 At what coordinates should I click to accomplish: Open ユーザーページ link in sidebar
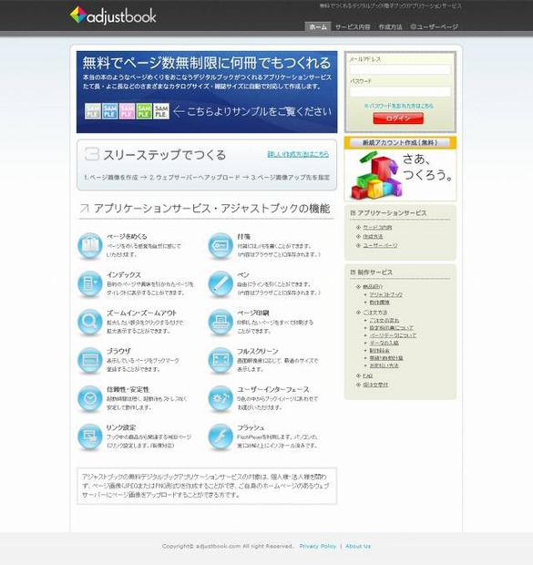[380, 245]
